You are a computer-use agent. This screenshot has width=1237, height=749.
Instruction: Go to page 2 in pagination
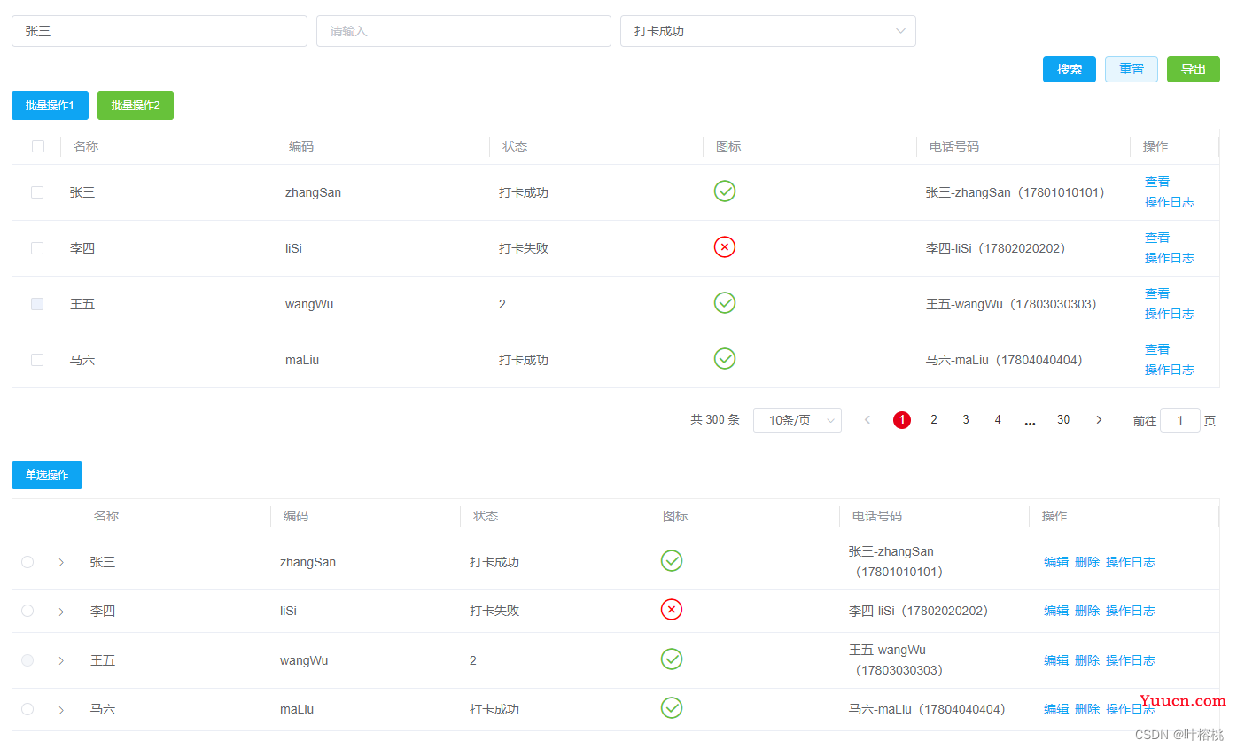(x=934, y=420)
